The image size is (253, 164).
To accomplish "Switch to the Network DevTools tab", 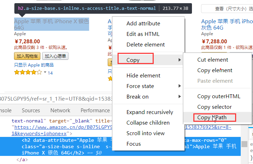I will coord(60,111).
